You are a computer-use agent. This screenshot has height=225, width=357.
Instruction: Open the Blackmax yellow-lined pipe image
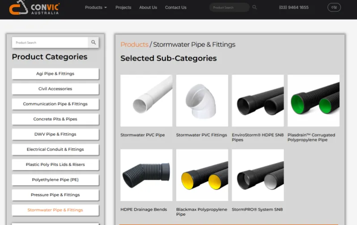click(x=202, y=175)
